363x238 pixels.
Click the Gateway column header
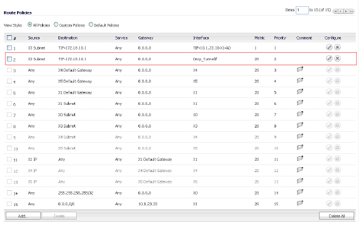145,38
